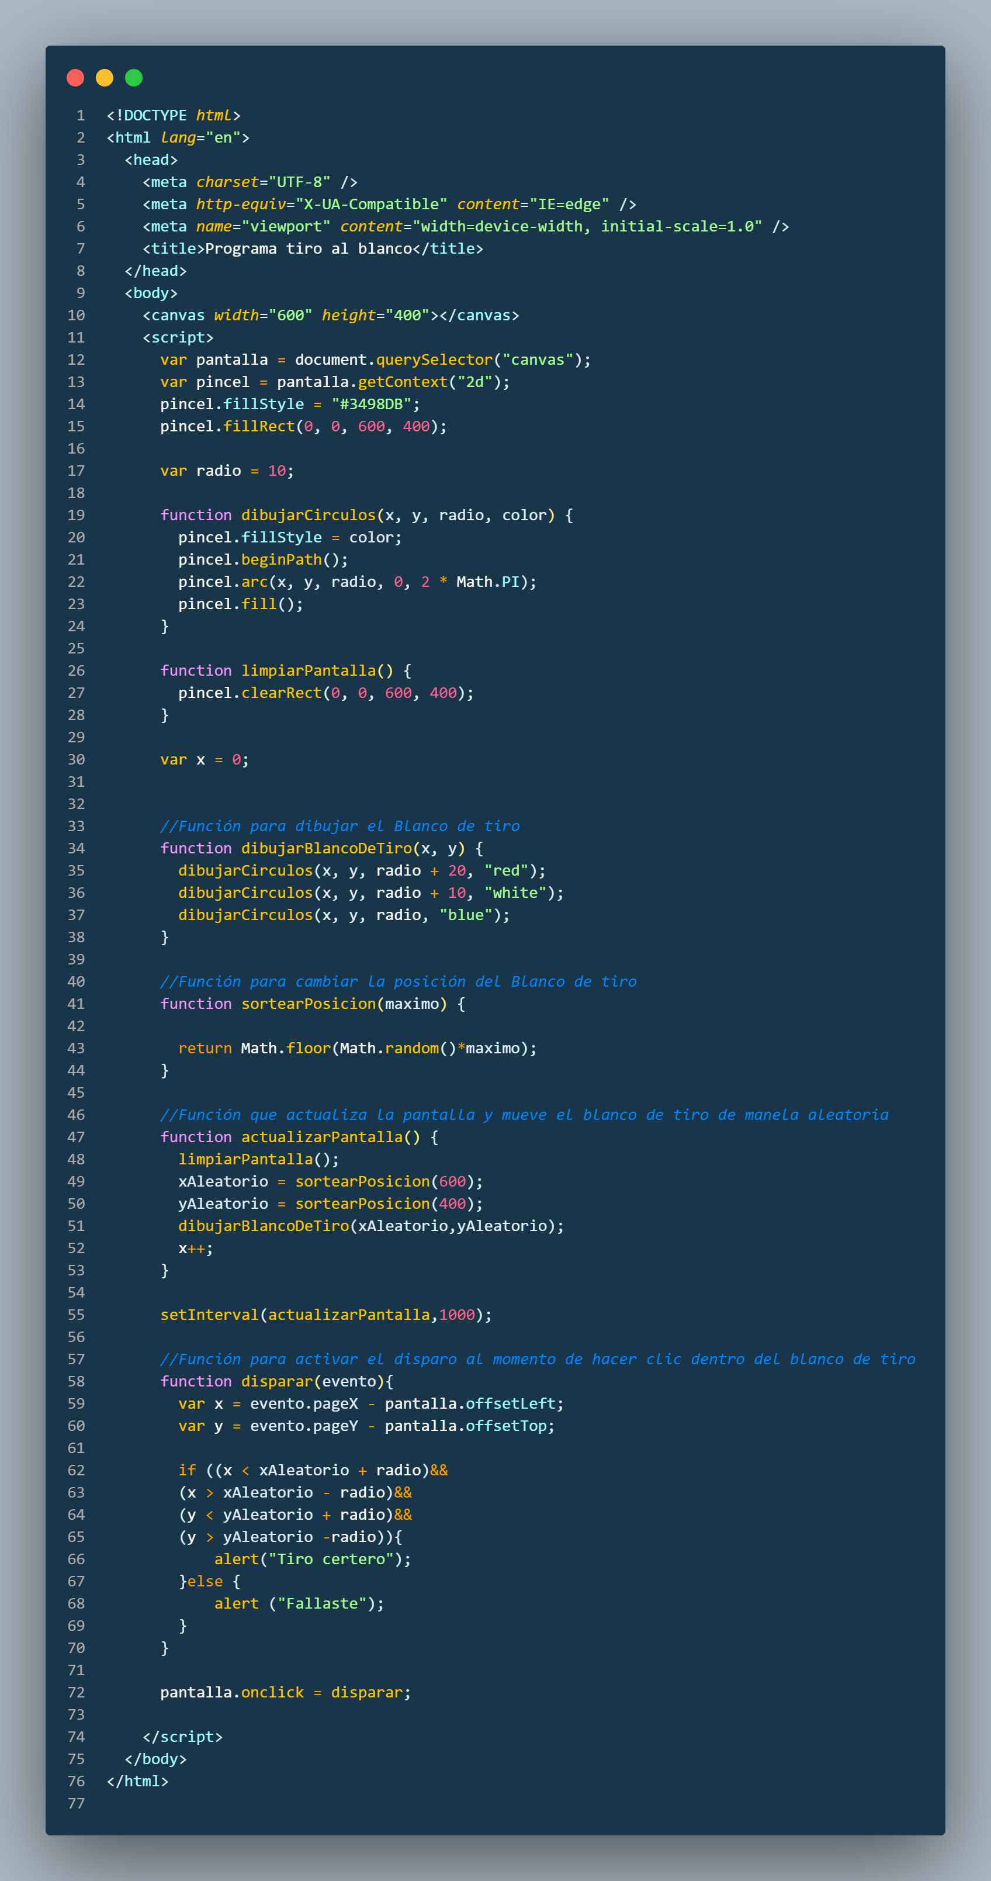991x1881 pixels.
Task: Click 'xAleatorio = sortearPosicion(600);' line
Action: coord(331,1181)
